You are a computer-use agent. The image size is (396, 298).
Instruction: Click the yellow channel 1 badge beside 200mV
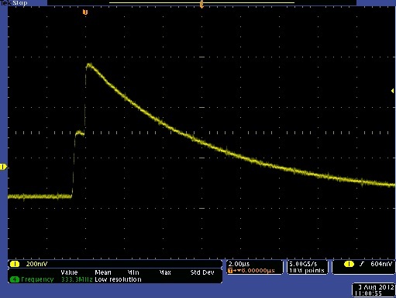[15, 264]
